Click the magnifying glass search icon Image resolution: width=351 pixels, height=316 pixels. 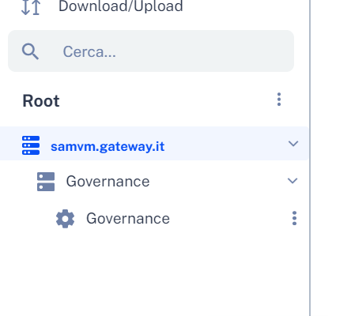coord(30,51)
